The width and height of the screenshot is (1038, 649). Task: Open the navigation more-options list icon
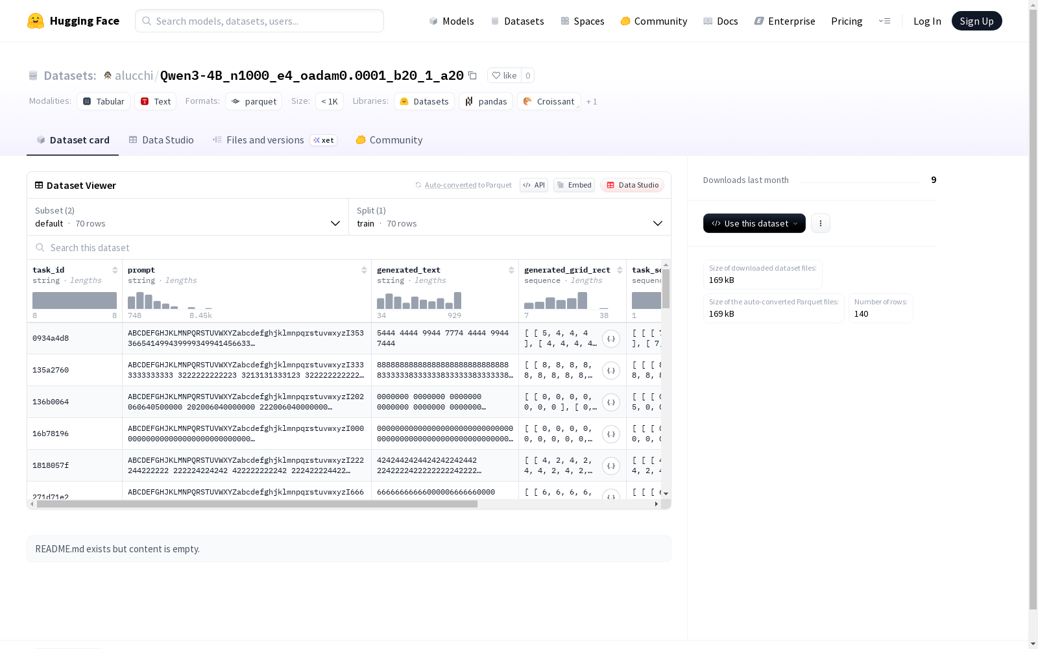tap(884, 21)
